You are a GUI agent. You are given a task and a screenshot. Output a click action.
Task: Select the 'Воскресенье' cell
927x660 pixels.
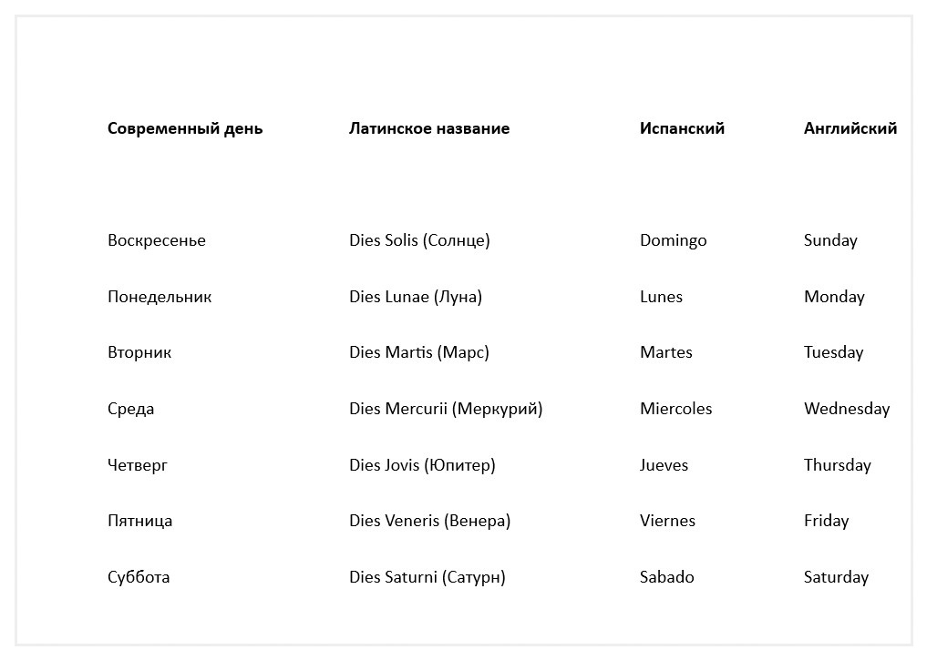point(157,240)
